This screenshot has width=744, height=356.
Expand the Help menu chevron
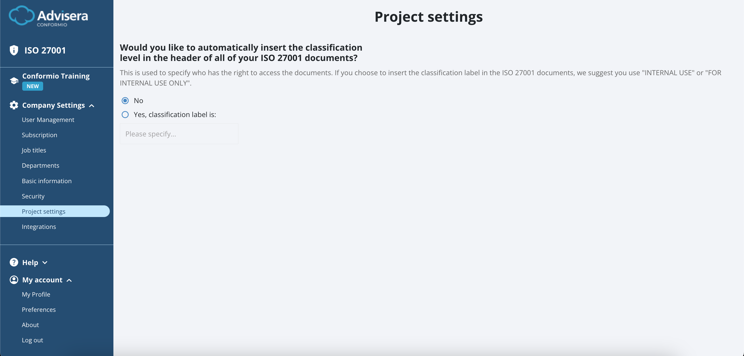[x=45, y=262]
